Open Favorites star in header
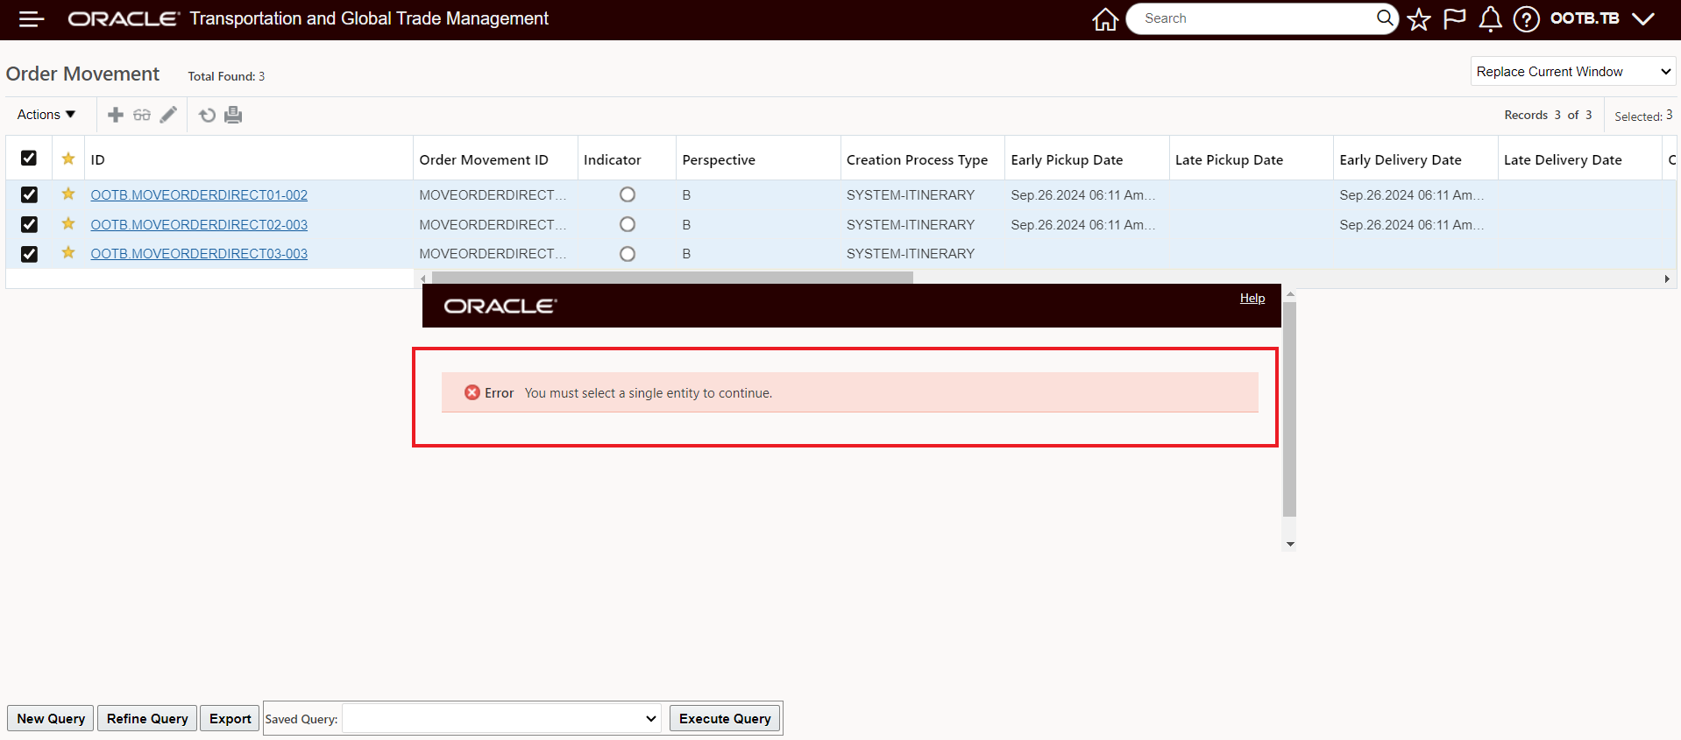Viewport: 1681px width, 740px height. pos(1419,18)
